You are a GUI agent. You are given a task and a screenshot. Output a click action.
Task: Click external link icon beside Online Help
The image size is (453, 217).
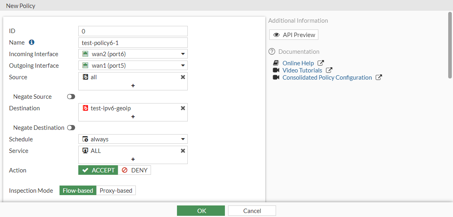pyautogui.click(x=320, y=63)
